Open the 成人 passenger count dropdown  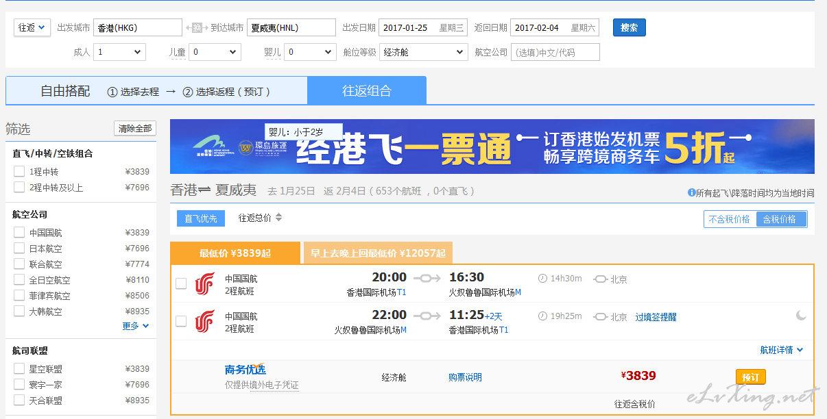tap(119, 52)
